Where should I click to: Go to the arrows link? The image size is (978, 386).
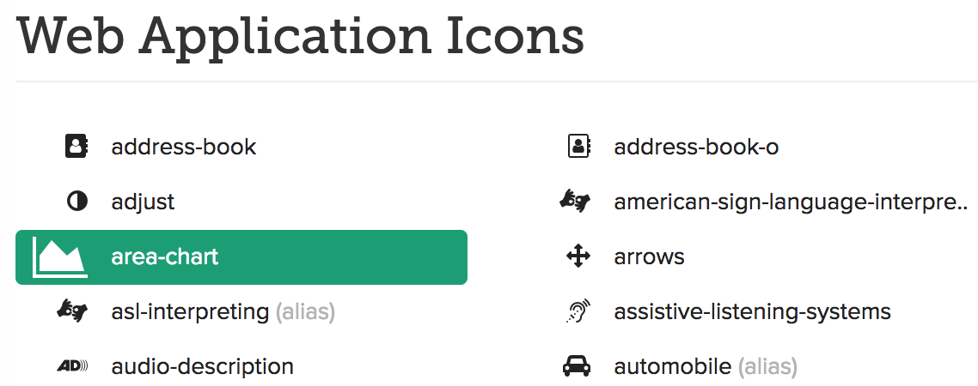click(x=650, y=257)
